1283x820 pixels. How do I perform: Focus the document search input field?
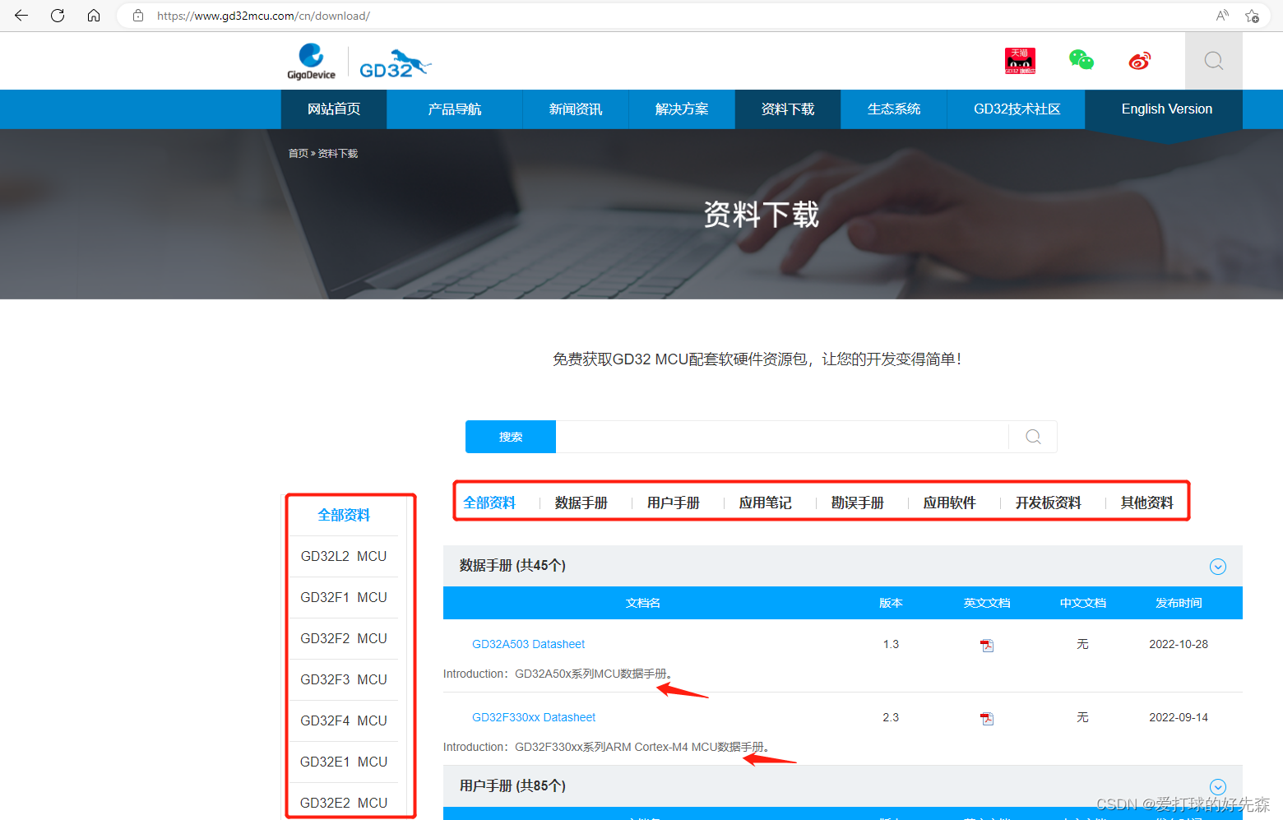pos(782,437)
